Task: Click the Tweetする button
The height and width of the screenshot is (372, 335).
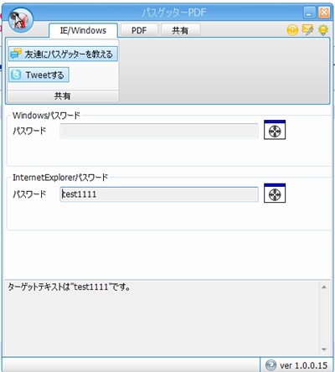Action: pyautogui.click(x=39, y=75)
